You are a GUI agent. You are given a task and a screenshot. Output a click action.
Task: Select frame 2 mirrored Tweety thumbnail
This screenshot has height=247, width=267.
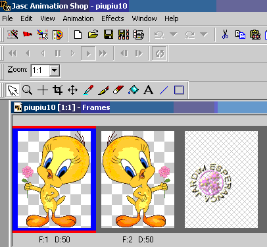pyautogui.click(x=137, y=179)
